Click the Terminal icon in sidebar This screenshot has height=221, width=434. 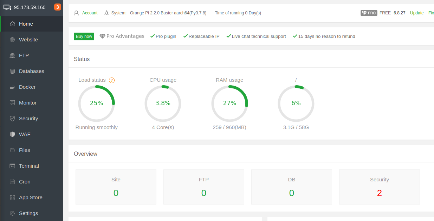tap(12, 166)
